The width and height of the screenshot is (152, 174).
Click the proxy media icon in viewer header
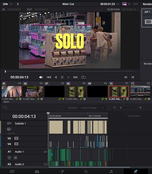pos(124,4)
